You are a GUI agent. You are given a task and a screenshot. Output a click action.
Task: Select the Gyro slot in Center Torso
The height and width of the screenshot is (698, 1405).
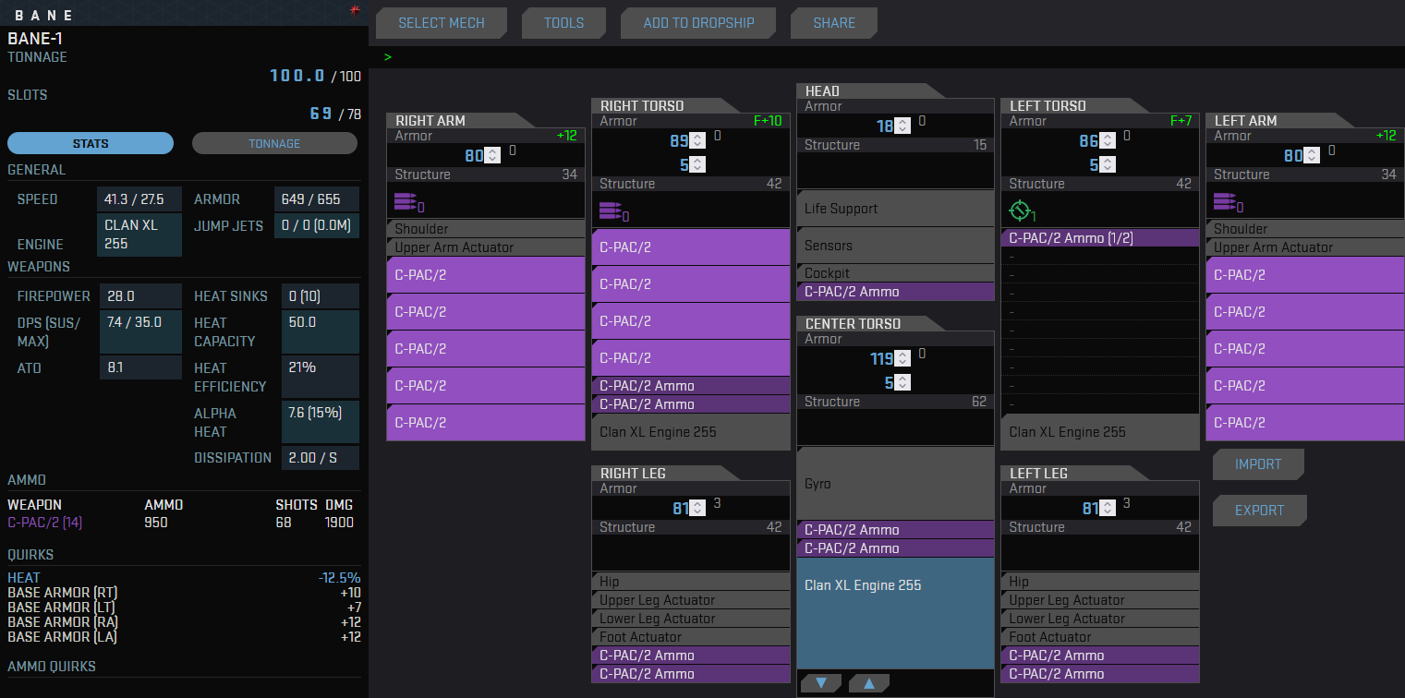(895, 484)
